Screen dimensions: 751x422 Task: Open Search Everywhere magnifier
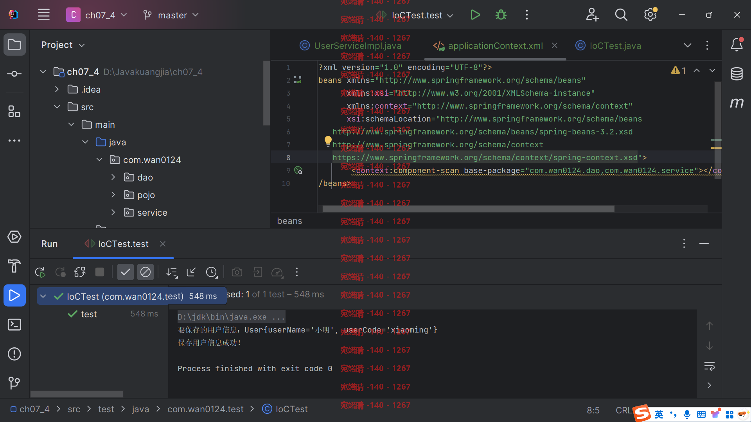[x=621, y=15]
